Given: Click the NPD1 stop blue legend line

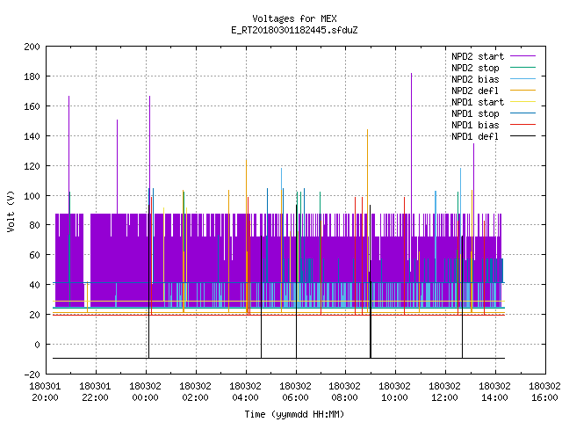Looking at the screenshot, I should pyautogui.click(x=522, y=113).
